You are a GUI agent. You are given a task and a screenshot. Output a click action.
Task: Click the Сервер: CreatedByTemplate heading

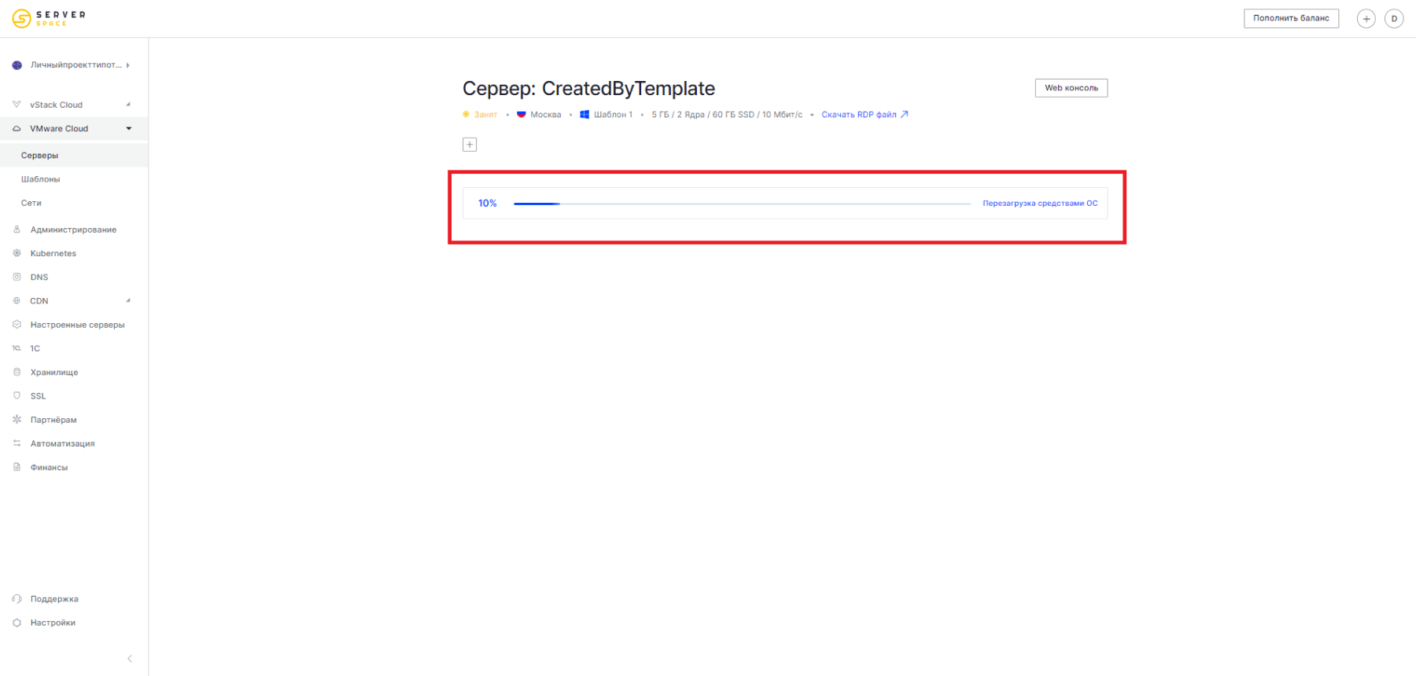588,89
